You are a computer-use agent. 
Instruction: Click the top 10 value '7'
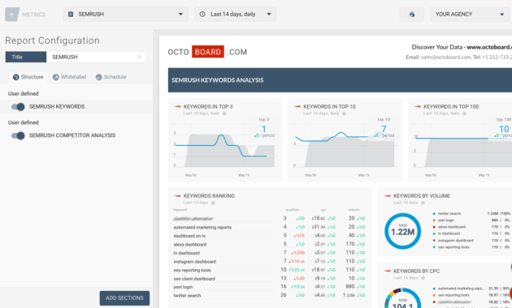pos(384,129)
